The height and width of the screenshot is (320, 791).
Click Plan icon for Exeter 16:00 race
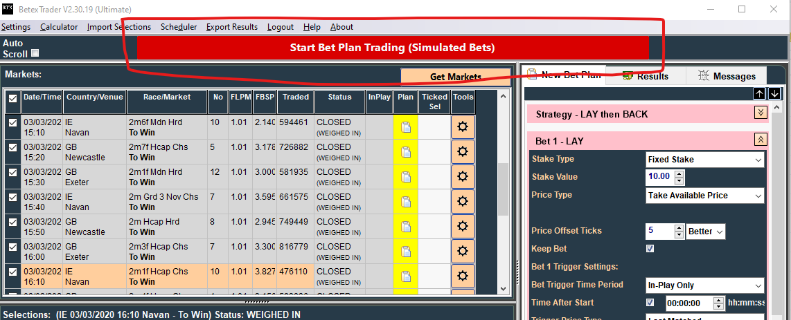pos(406,252)
